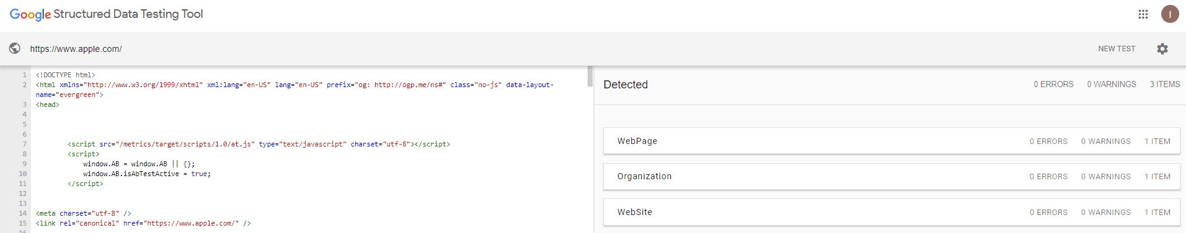
Task: Click line number 15 in gutter
Action: (23, 223)
